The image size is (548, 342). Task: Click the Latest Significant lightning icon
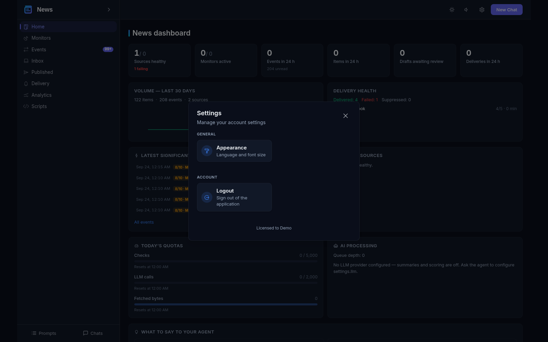point(137,156)
